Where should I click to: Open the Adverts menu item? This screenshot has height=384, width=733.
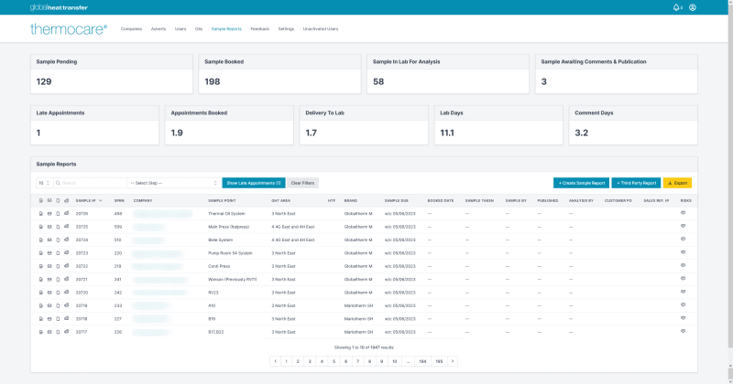(158, 29)
